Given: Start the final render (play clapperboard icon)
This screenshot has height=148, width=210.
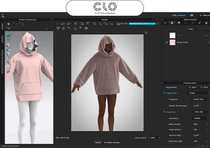Looking at the screenshot, I should 64,24.
